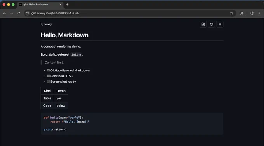The width and height of the screenshot is (264, 146).
Task: Click the 'return f"Hello, {name}!"' code line
Action: click(70, 122)
